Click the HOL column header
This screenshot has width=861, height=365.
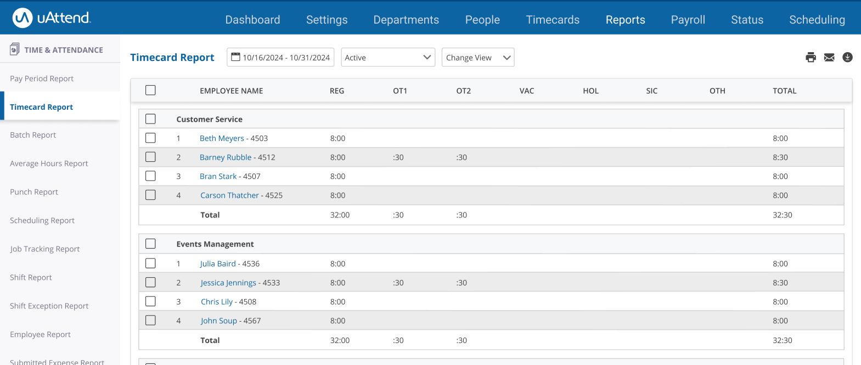coord(590,91)
